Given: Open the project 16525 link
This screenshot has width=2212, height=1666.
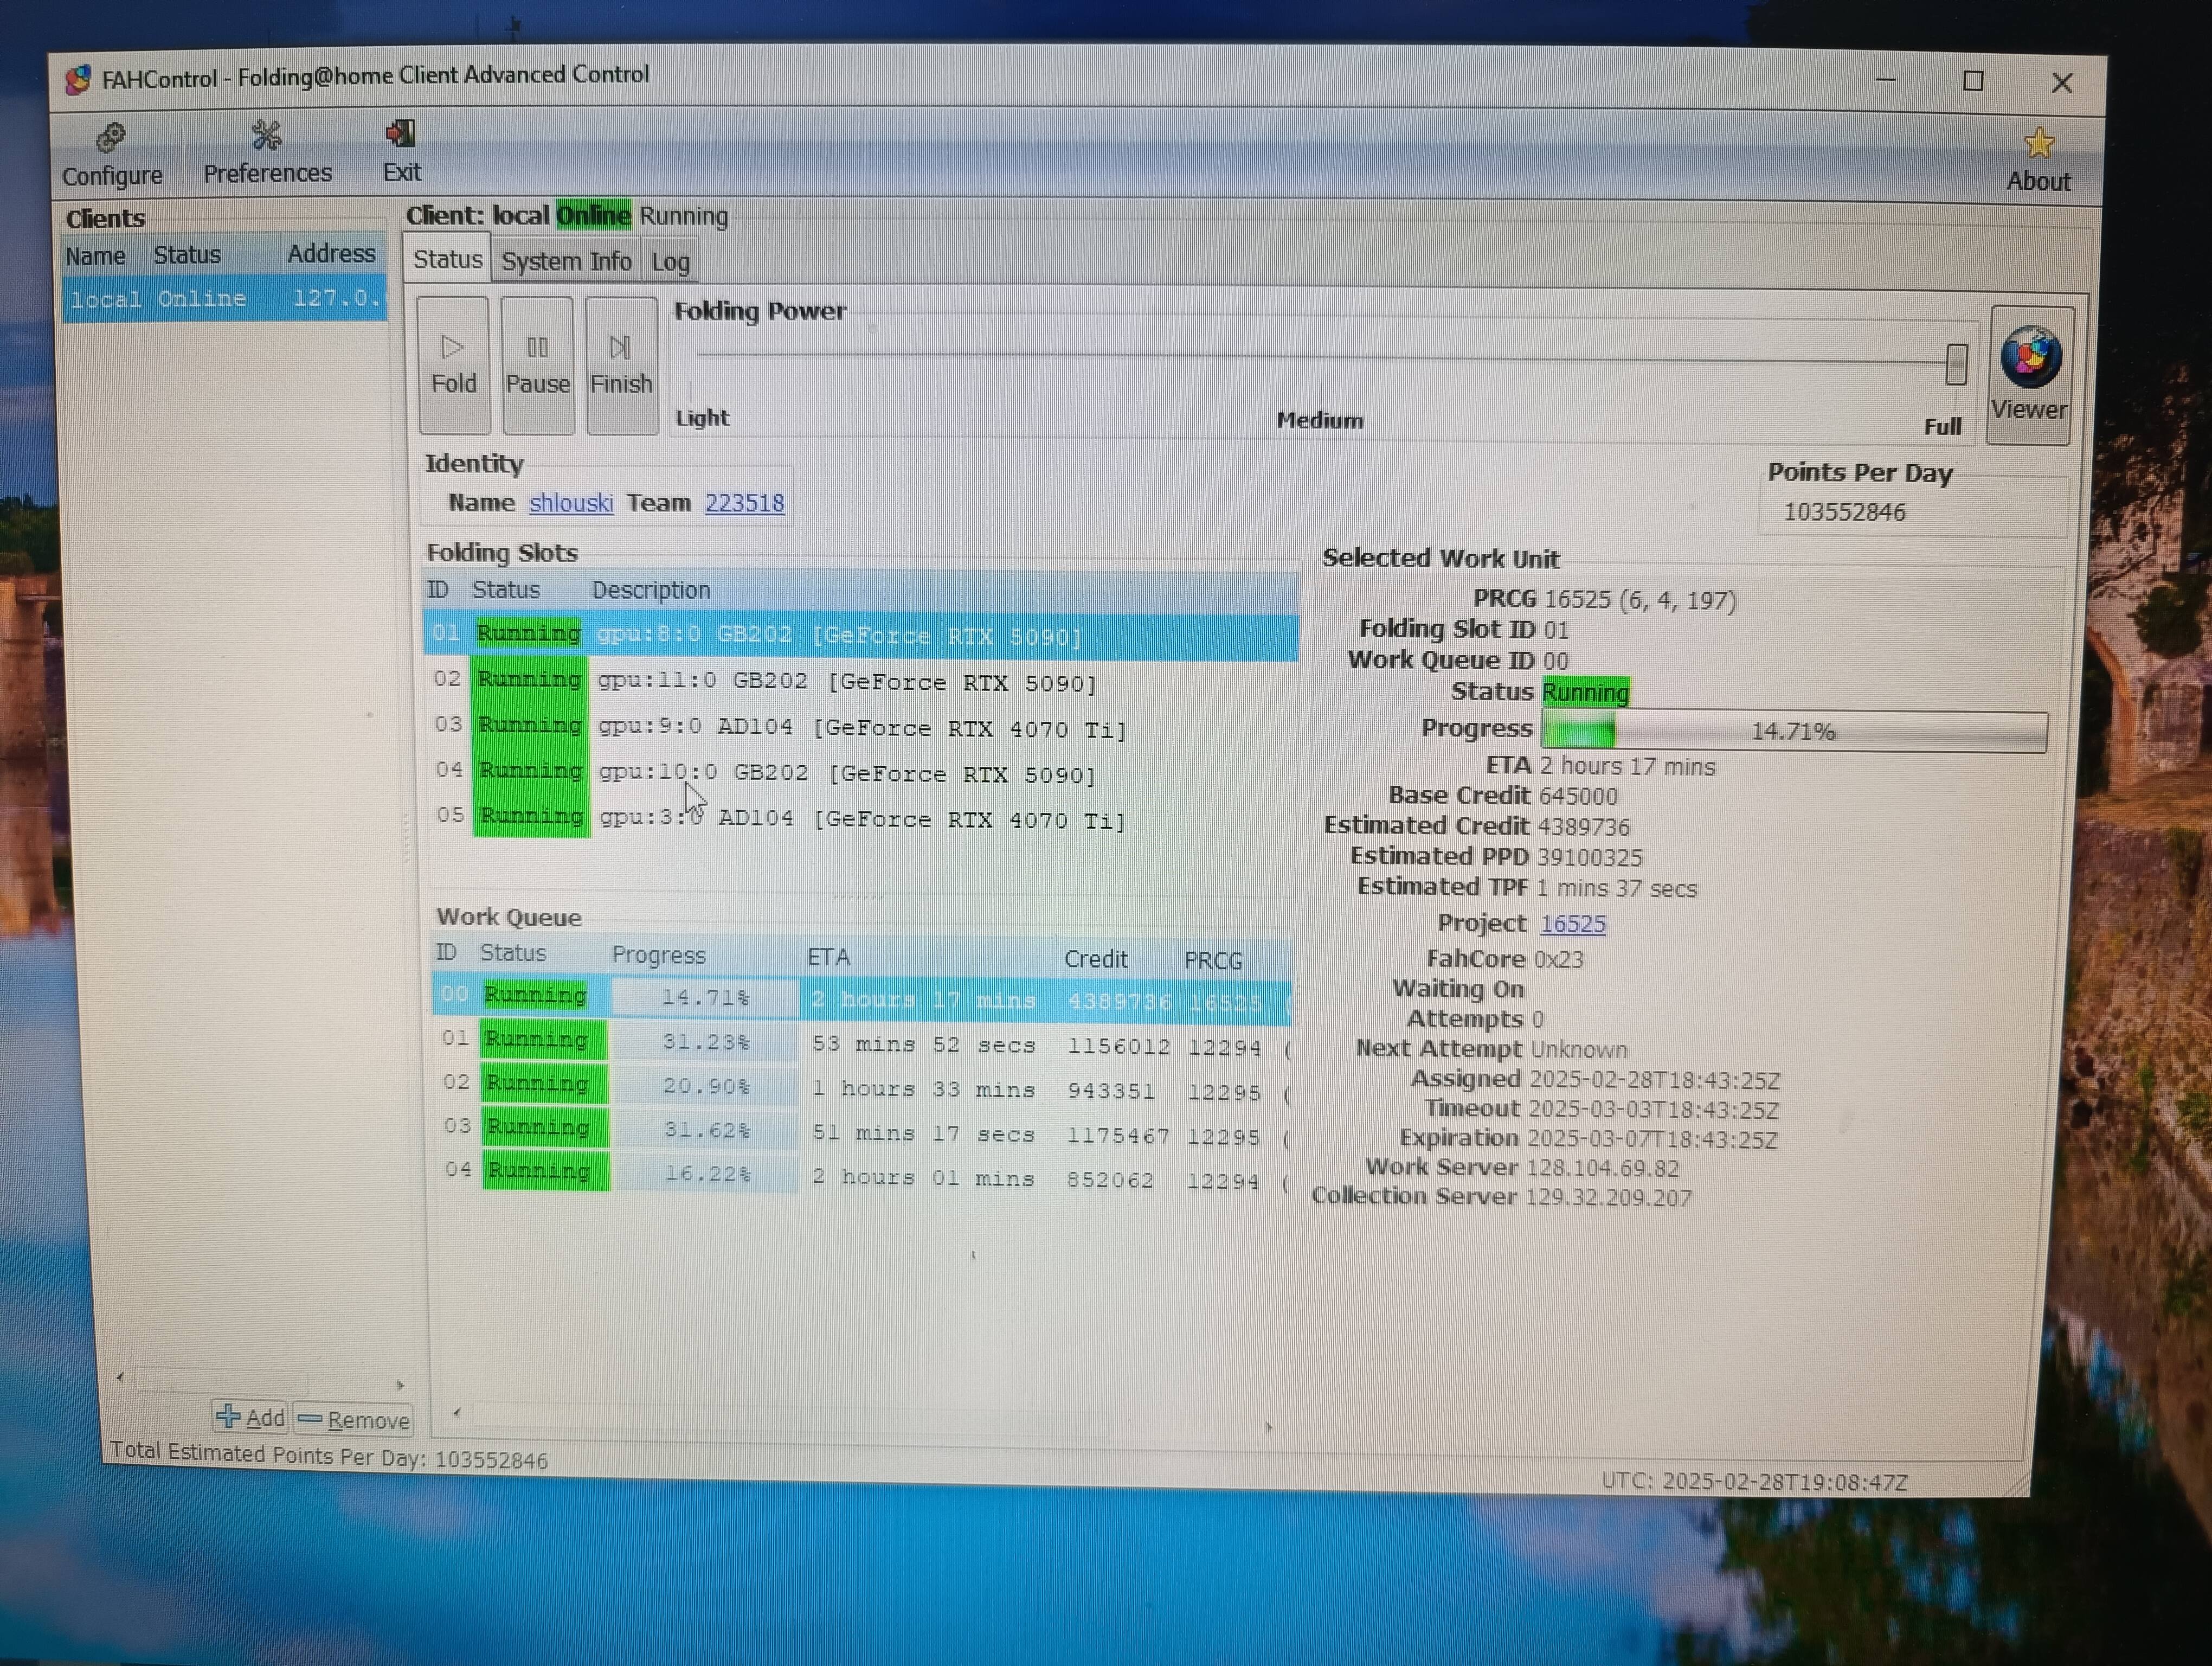Looking at the screenshot, I should pyautogui.click(x=1572, y=923).
